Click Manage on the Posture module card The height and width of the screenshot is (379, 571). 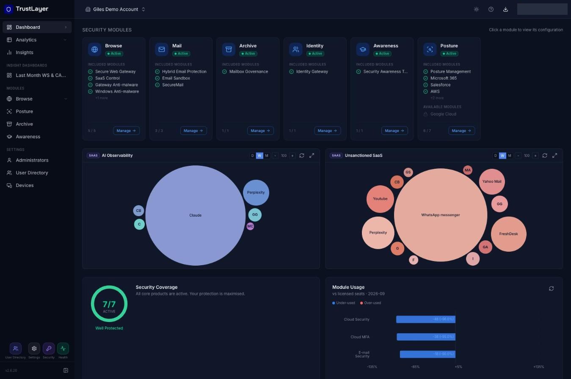tap(461, 131)
